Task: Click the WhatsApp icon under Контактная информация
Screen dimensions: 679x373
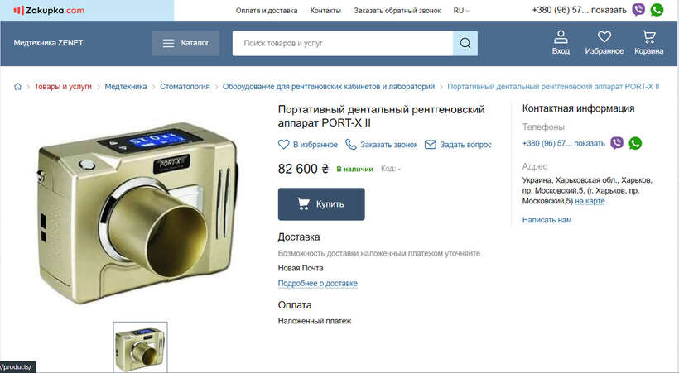Action: [x=635, y=143]
